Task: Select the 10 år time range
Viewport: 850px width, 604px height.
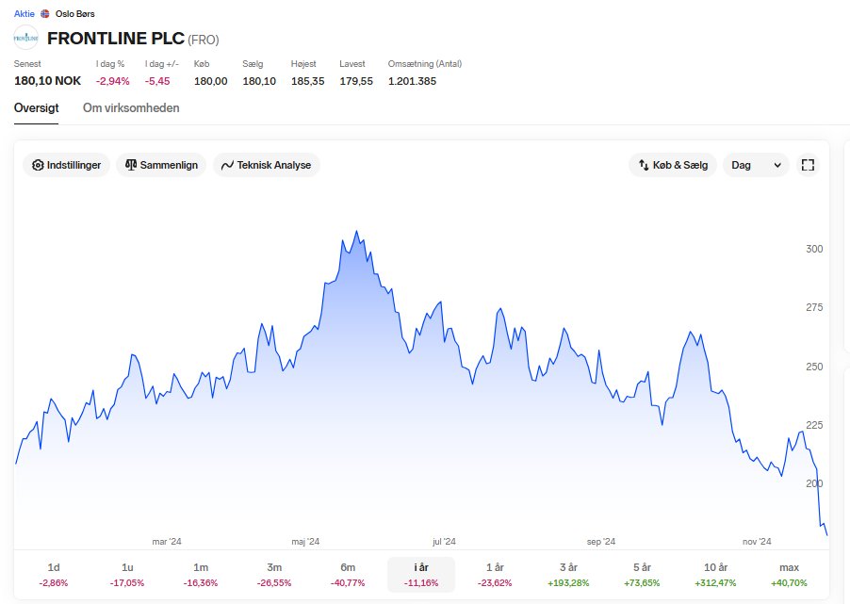Action: click(x=715, y=575)
